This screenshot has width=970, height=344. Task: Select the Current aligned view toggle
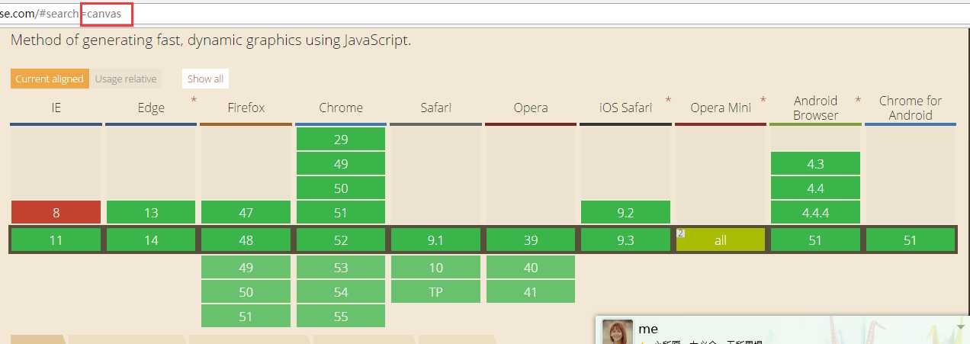click(50, 79)
